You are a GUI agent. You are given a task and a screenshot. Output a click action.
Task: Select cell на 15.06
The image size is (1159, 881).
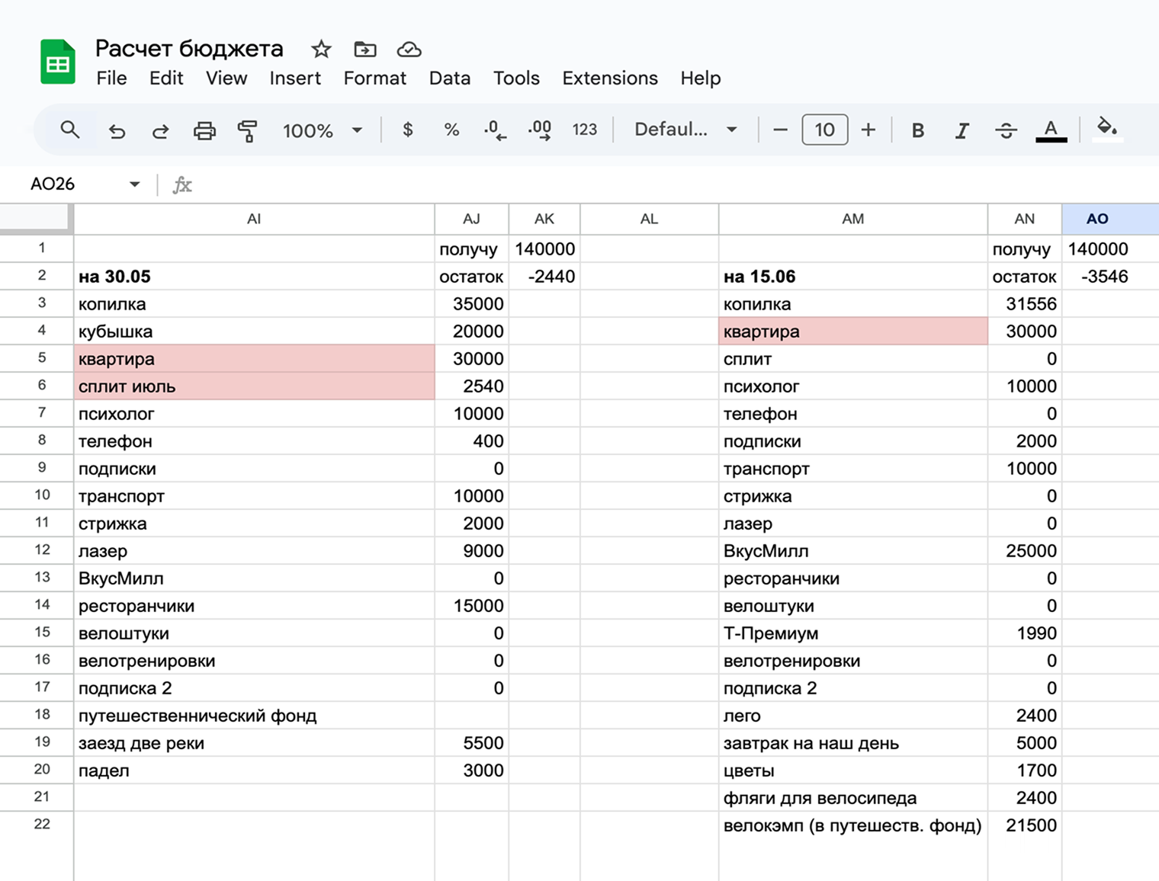(852, 277)
